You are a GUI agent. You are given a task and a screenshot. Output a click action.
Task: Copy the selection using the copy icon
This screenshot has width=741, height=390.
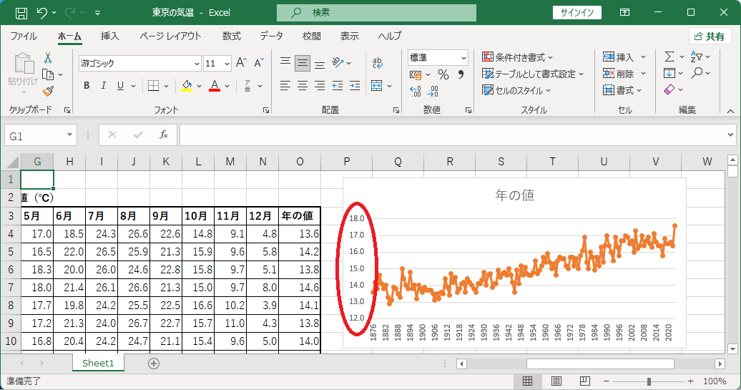click(48, 74)
